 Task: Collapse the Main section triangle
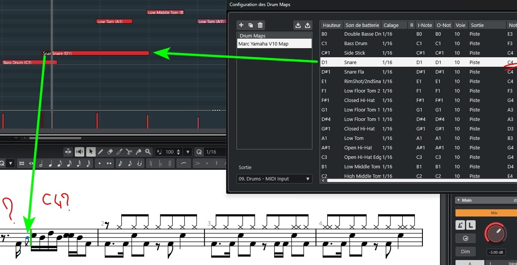[458, 200]
